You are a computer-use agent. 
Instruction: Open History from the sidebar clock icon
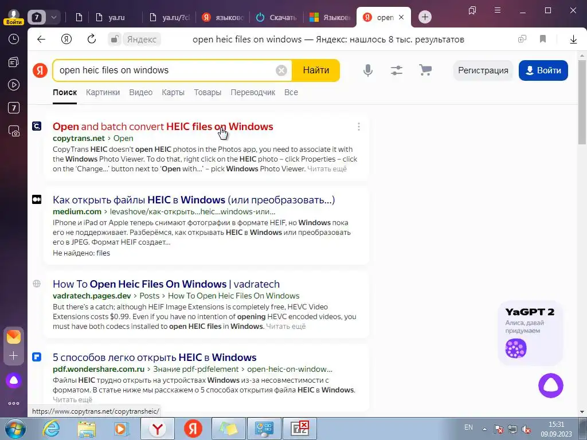pyautogui.click(x=14, y=39)
